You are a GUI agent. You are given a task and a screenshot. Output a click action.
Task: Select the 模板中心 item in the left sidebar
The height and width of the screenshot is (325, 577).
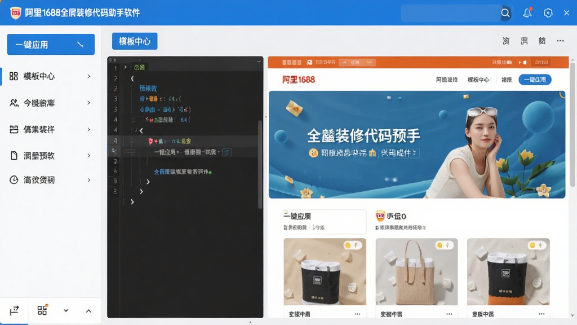51,76
